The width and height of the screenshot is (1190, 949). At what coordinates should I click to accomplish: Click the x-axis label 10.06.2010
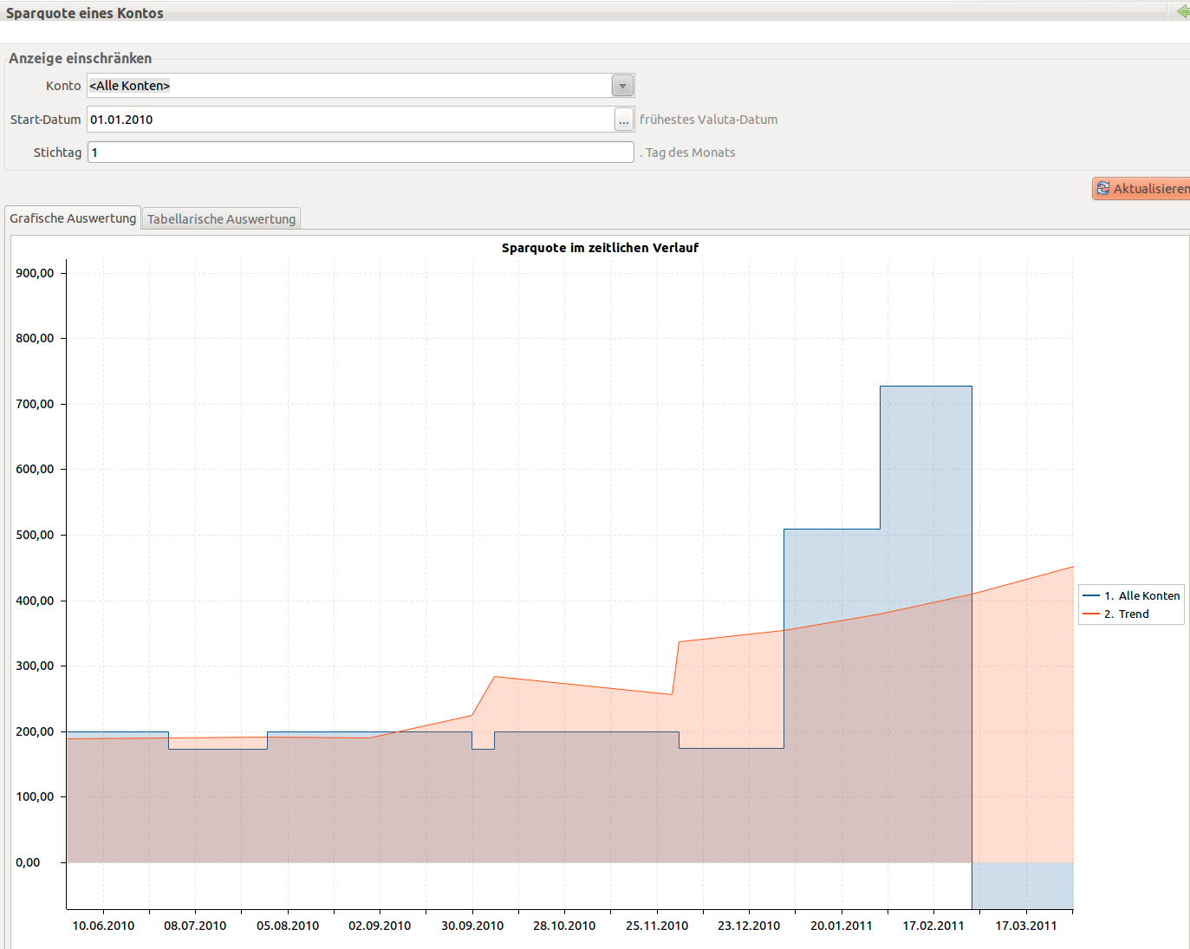(x=103, y=926)
